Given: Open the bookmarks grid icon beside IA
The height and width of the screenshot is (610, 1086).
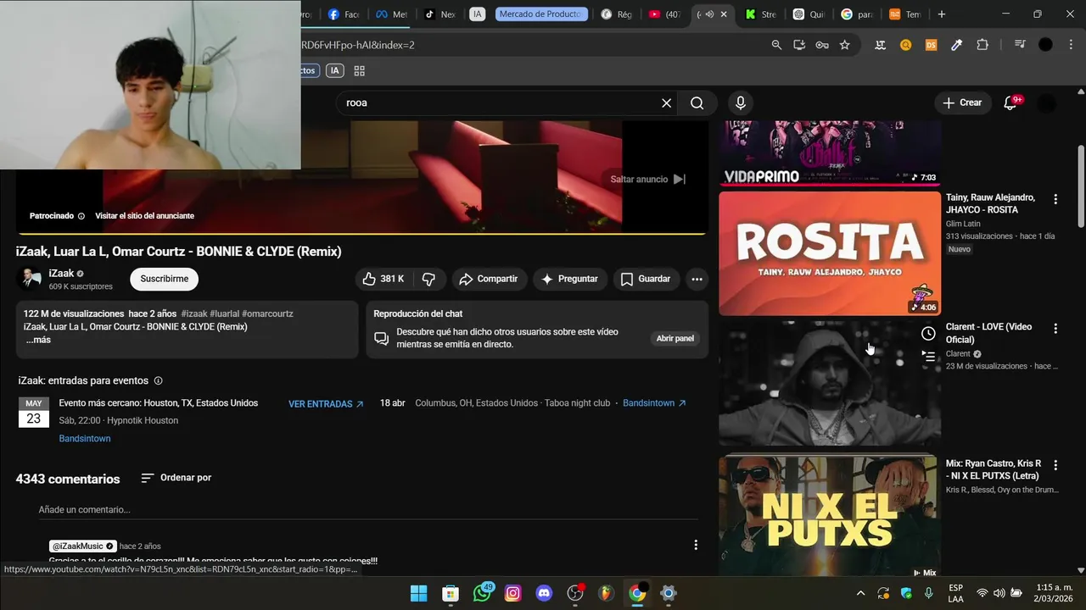Looking at the screenshot, I should 359,71.
